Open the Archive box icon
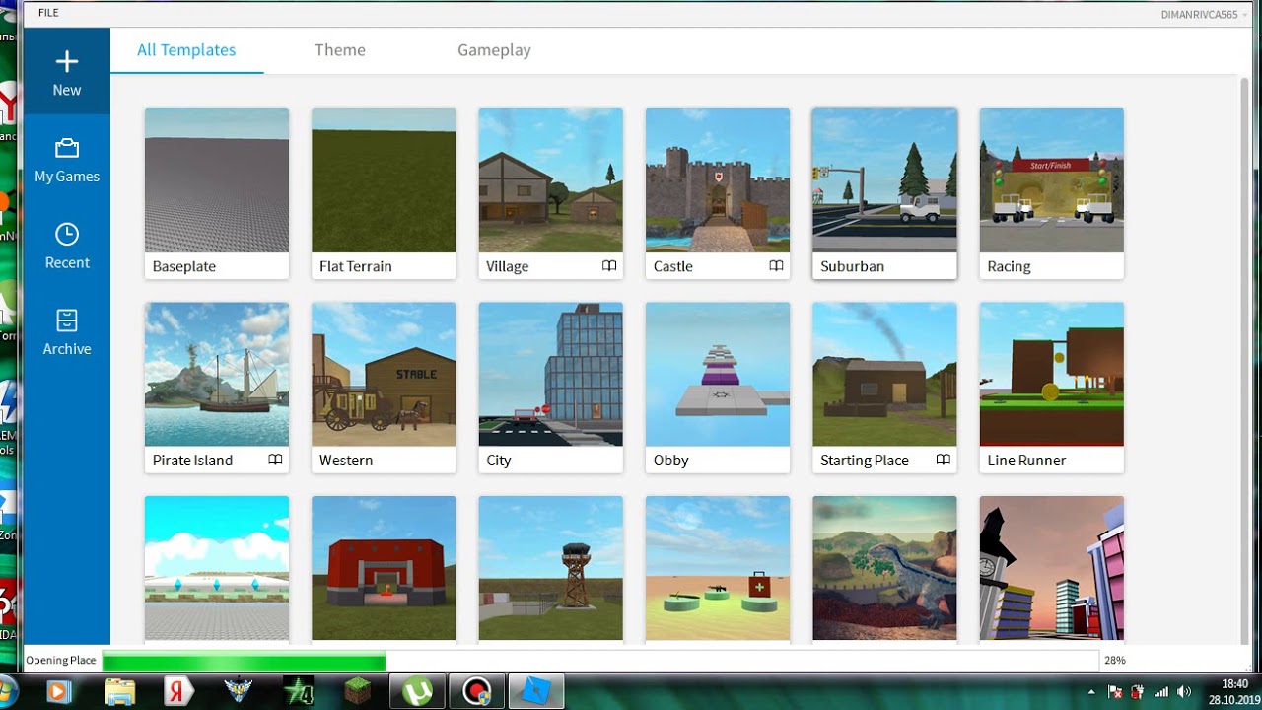1262x710 pixels. pos(66,320)
